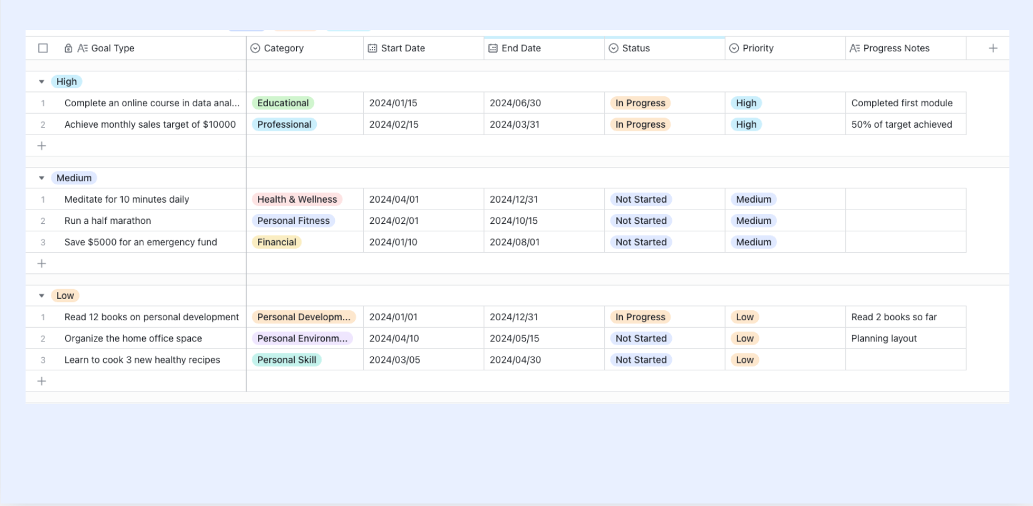Select '50% of target achieved' note cell

coord(906,124)
